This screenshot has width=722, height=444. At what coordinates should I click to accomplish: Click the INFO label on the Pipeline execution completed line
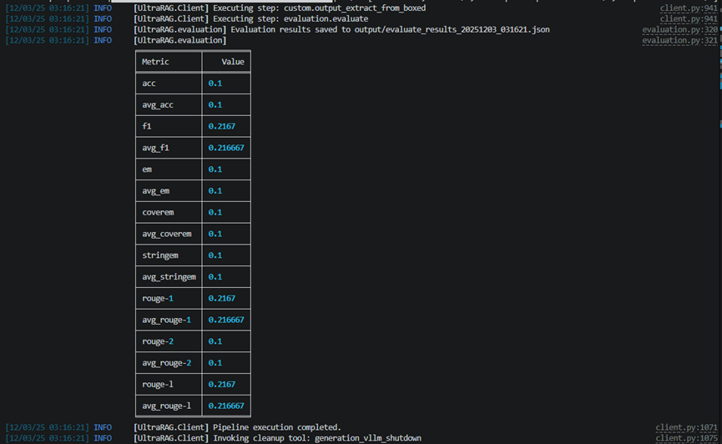click(x=103, y=427)
